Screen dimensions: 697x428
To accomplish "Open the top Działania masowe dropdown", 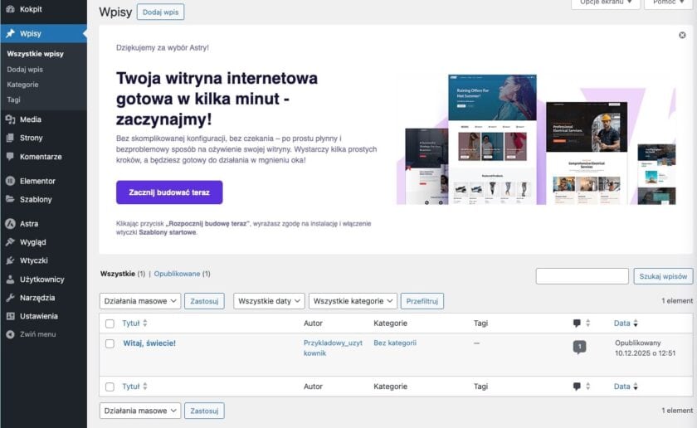I will (x=140, y=301).
